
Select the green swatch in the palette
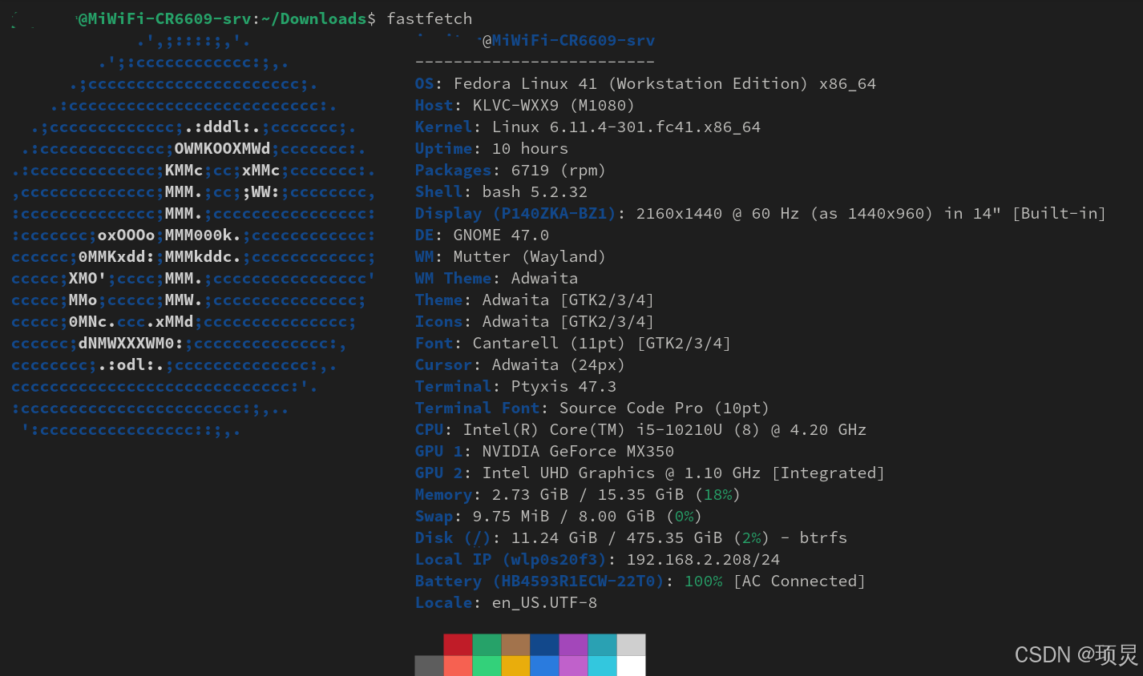[487, 644]
